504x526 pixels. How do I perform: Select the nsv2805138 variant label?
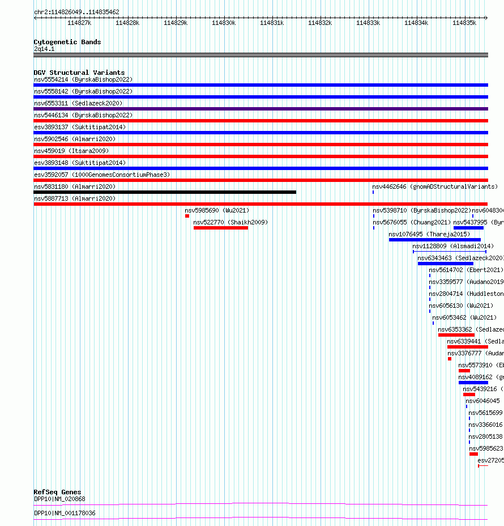pyautogui.click(x=485, y=437)
